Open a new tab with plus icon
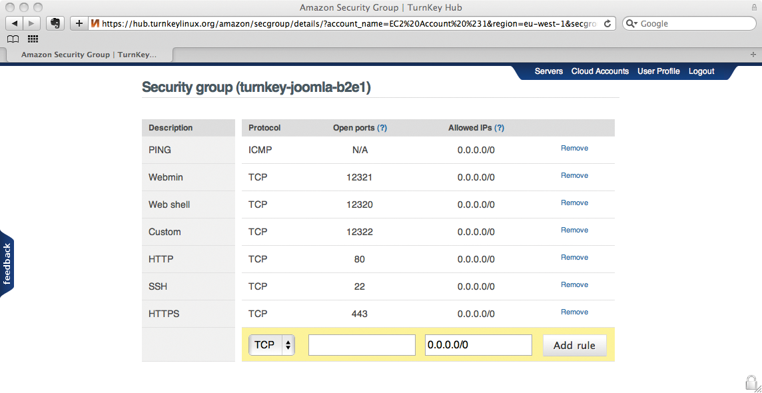 (x=753, y=55)
